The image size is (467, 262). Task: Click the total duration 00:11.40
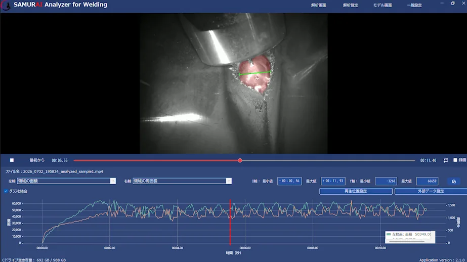pyautogui.click(x=428, y=160)
